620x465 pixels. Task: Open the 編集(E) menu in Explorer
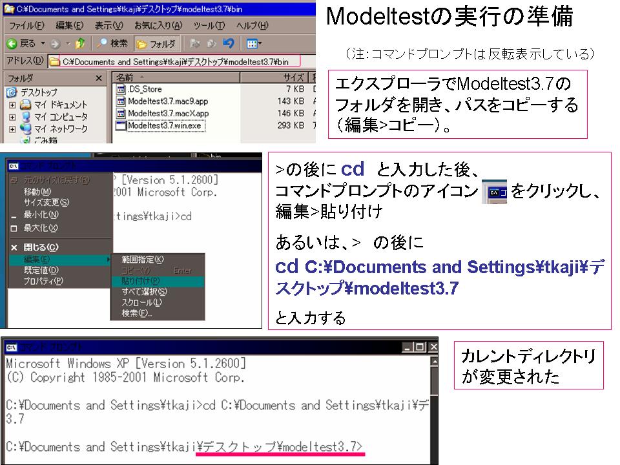(69, 26)
